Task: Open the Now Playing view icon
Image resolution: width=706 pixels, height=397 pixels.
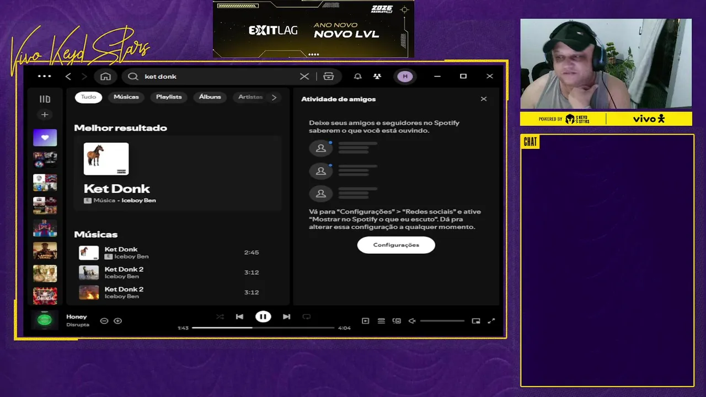Action: (x=365, y=321)
